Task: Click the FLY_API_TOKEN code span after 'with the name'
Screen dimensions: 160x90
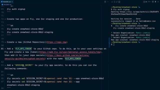Action: [x=73, y=58]
